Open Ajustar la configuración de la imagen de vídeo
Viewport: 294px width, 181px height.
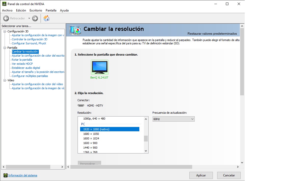(x=38, y=88)
